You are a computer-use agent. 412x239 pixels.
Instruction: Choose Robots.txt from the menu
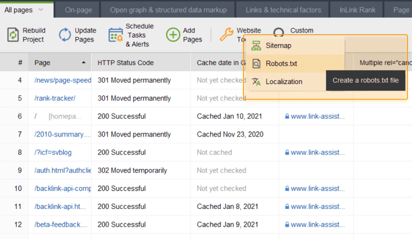coord(281,64)
